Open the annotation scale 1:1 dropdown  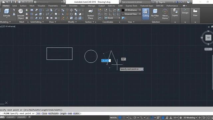pos(175,118)
